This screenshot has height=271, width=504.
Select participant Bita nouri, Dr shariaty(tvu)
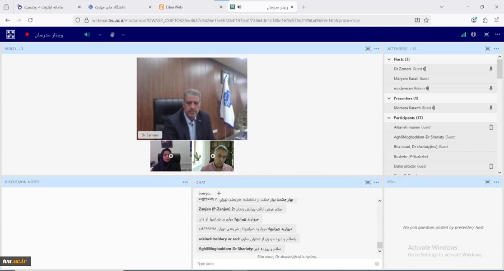tap(441, 146)
